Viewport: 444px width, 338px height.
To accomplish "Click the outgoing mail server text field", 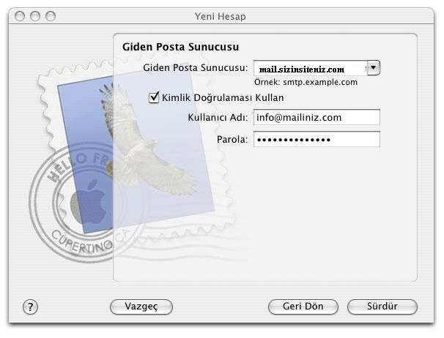I will [311, 68].
